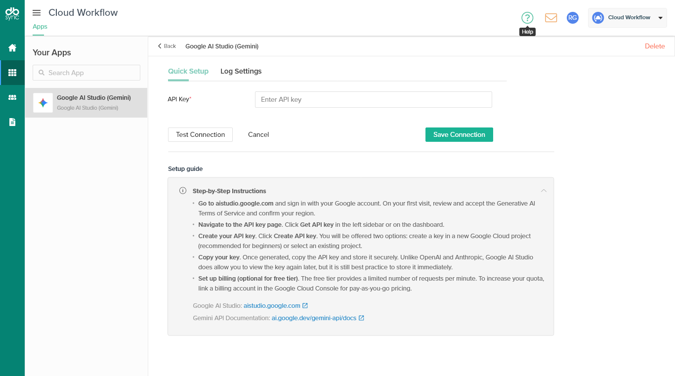Click the Gemini app logo thumbnail
This screenshot has width=675, height=376.
(x=43, y=103)
